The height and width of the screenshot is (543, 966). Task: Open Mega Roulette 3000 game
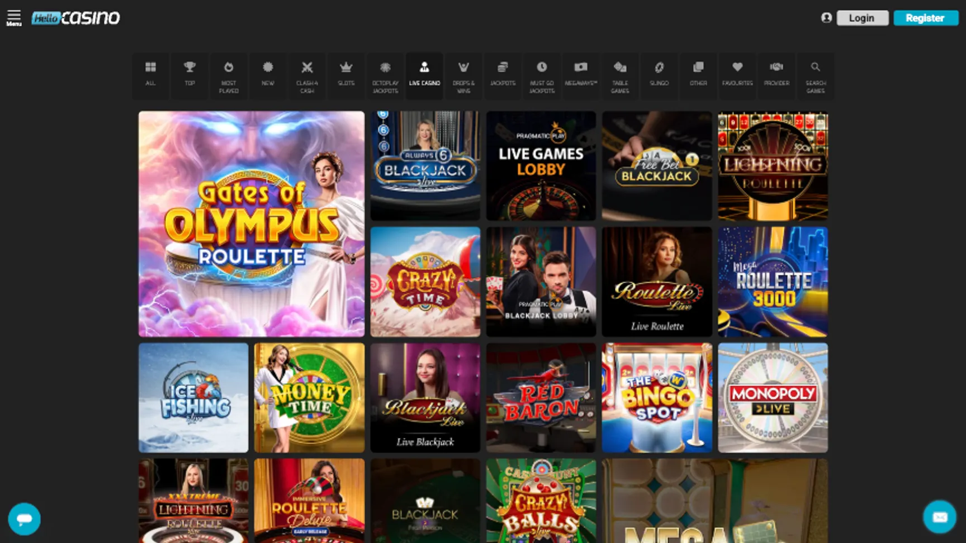pos(773,282)
